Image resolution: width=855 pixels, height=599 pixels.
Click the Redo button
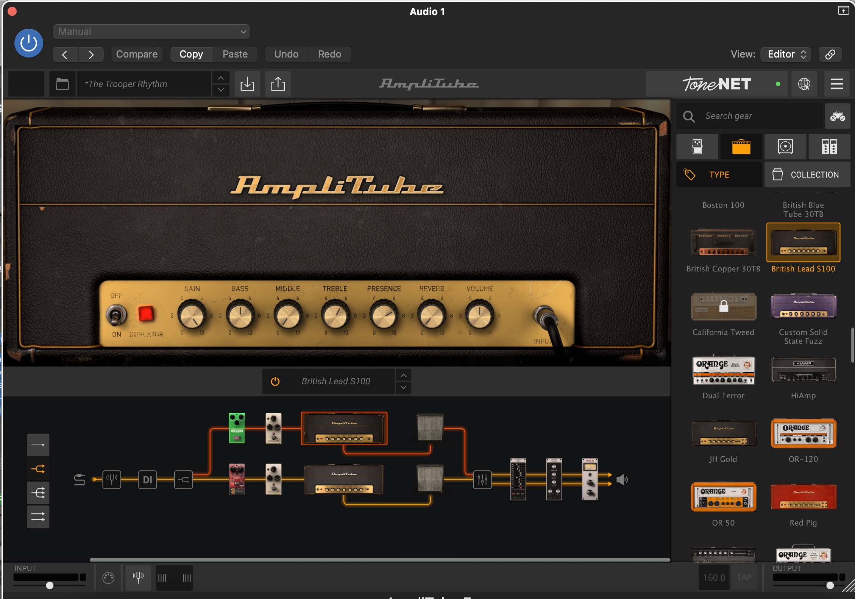329,55
